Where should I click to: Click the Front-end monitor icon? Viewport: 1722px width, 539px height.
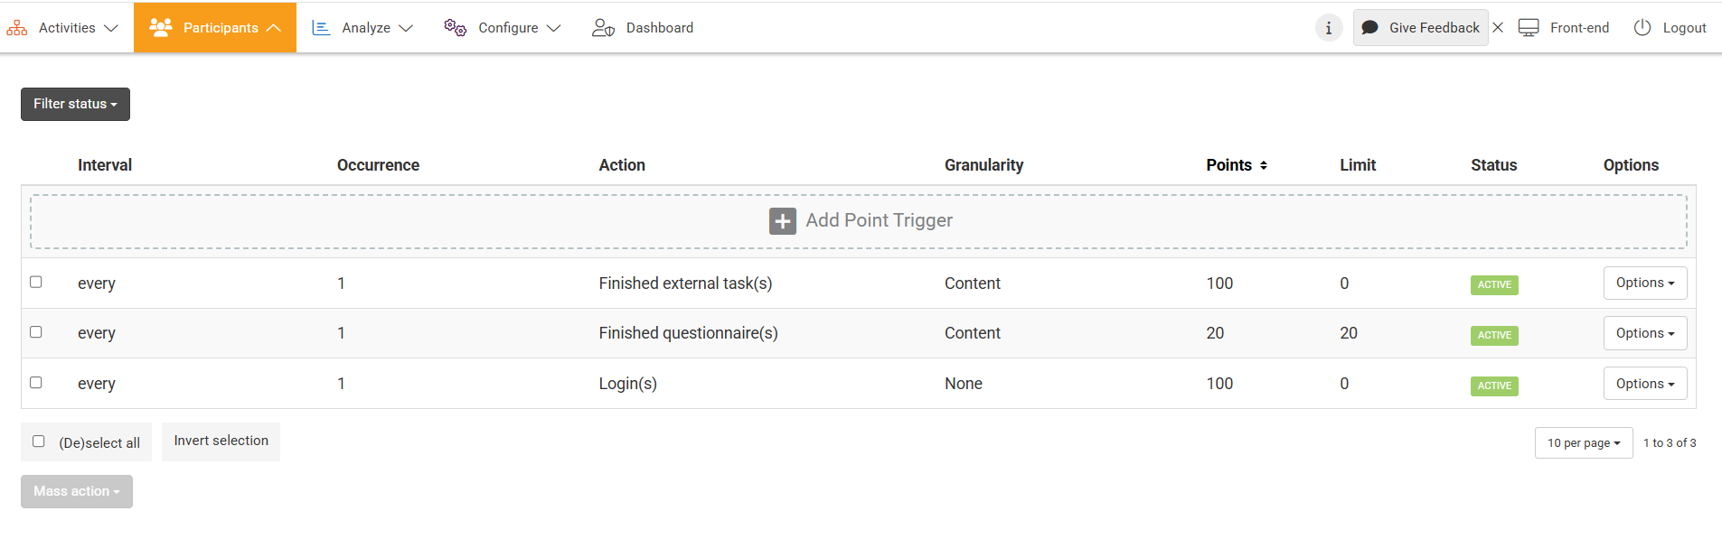1529,28
